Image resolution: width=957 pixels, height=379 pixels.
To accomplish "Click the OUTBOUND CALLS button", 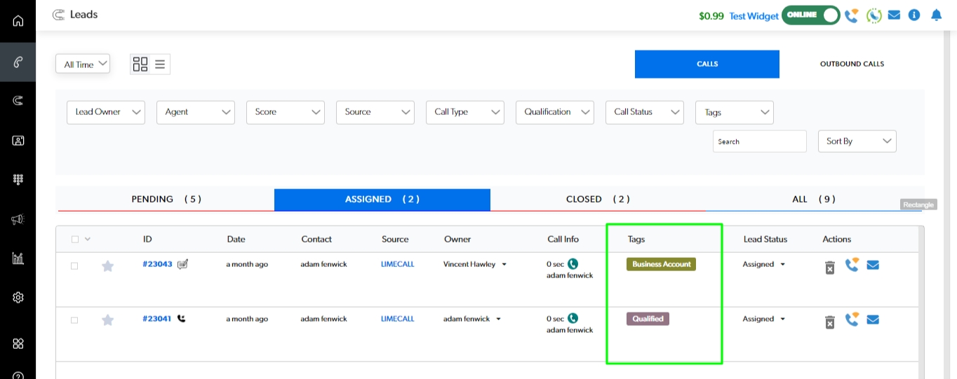I will (852, 64).
